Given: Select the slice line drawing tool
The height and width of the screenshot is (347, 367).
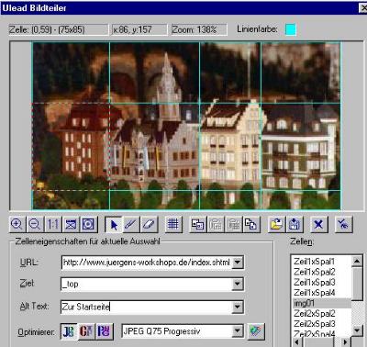Looking at the screenshot, I should [x=131, y=225].
